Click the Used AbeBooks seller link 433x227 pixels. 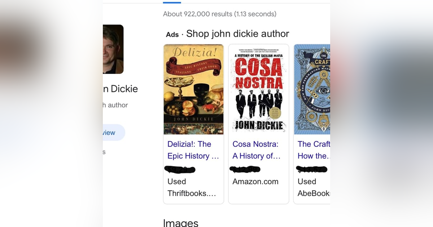pos(314,187)
